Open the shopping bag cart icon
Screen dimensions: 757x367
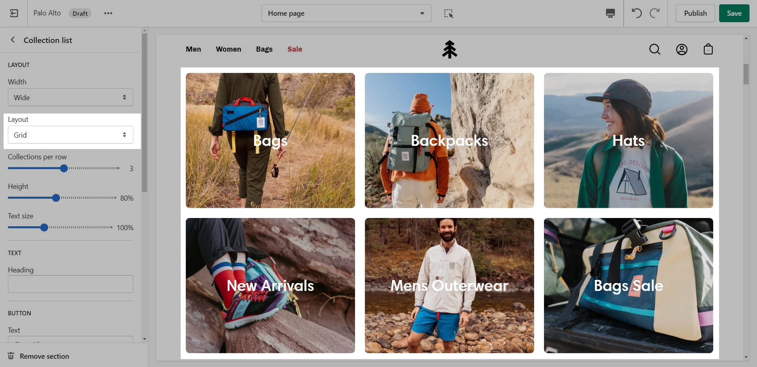[708, 49]
